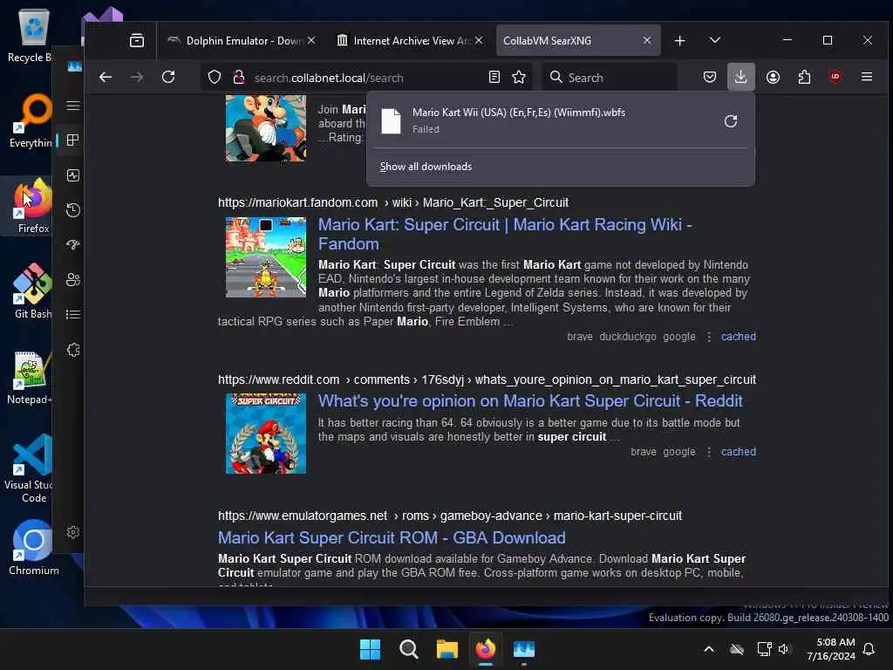Image resolution: width=893 pixels, height=670 pixels.
Task: Close the CollabVM SearXNG tab
Action: click(x=647, y=40)
